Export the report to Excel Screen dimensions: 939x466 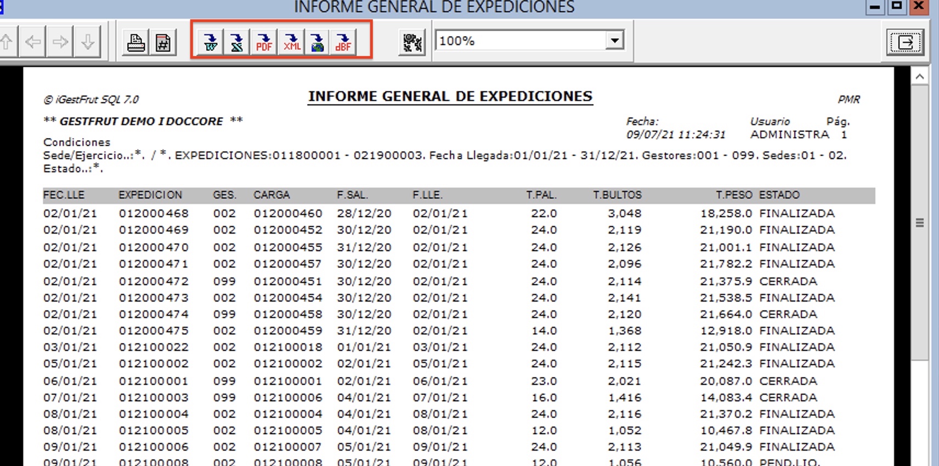[237, 42]
